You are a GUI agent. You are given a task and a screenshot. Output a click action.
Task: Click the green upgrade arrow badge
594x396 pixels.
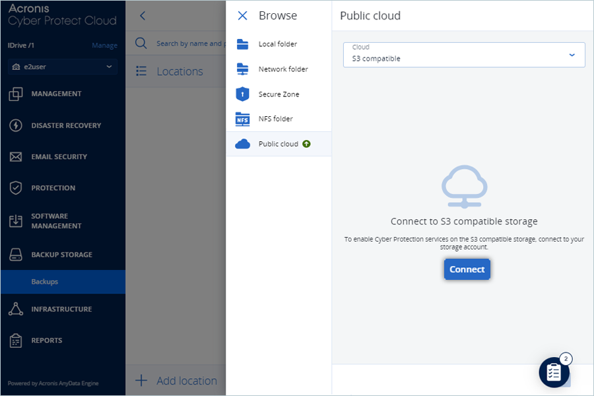[306, 144]
